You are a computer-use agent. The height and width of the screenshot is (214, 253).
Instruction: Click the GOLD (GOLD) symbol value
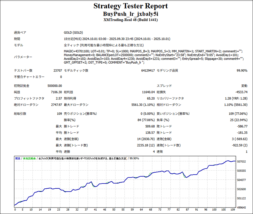73,33
